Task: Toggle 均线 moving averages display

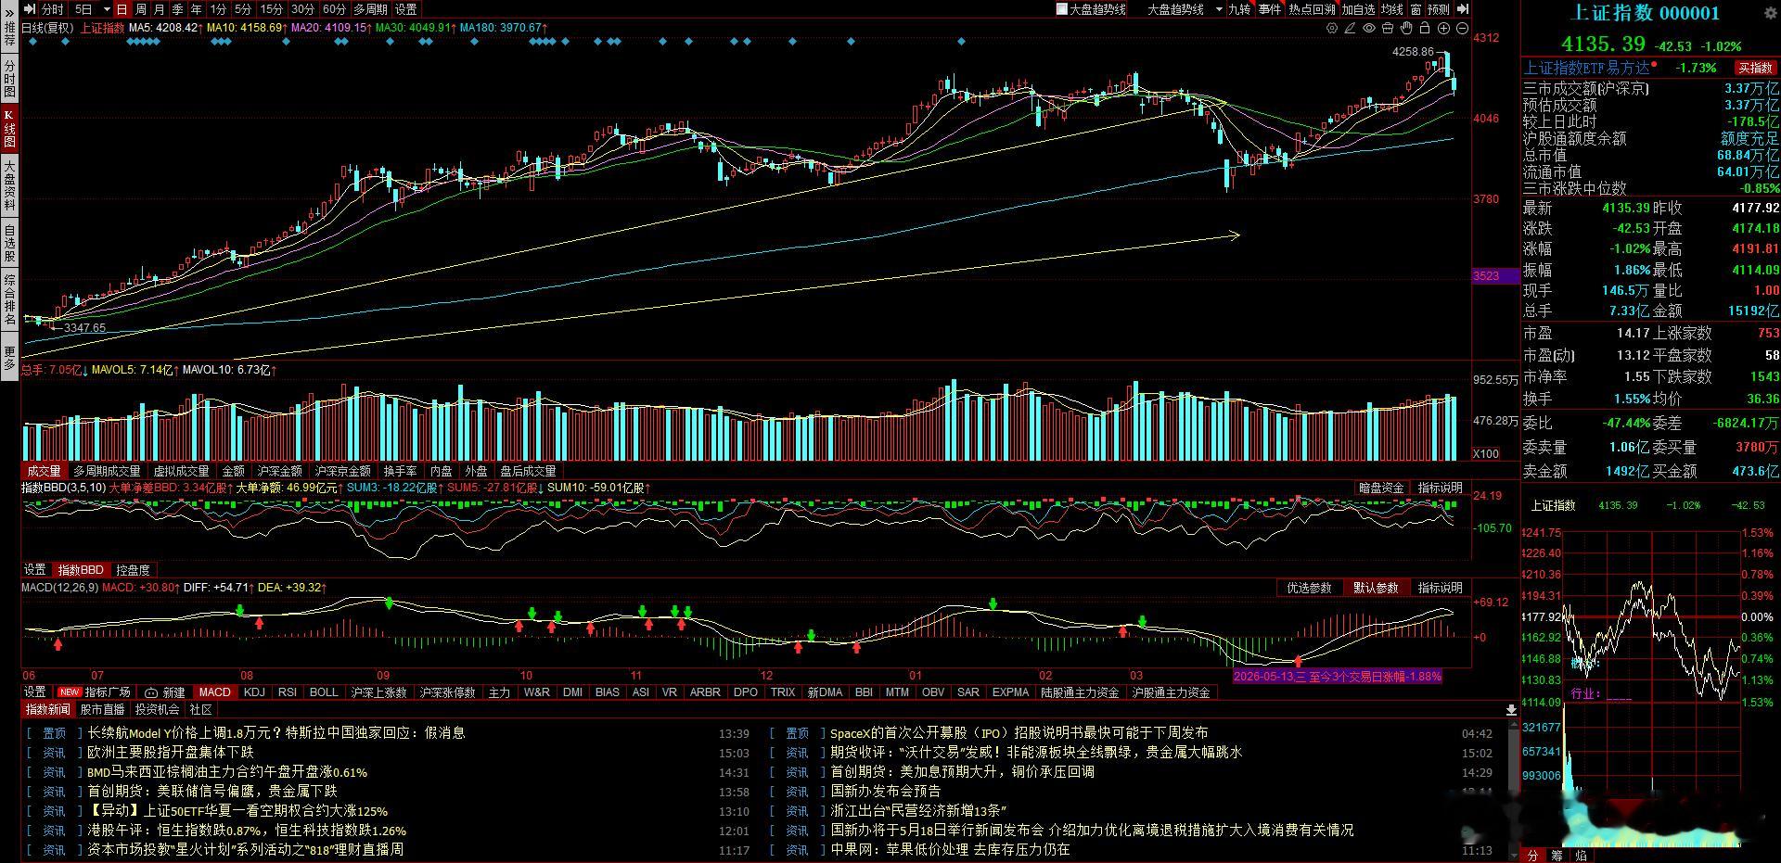Action: pos(1392,9)
